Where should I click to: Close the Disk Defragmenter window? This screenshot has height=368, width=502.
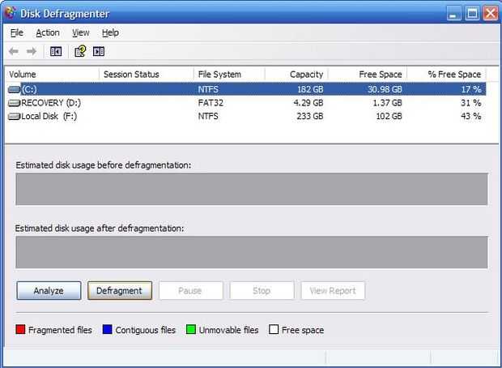pos(491,14)
